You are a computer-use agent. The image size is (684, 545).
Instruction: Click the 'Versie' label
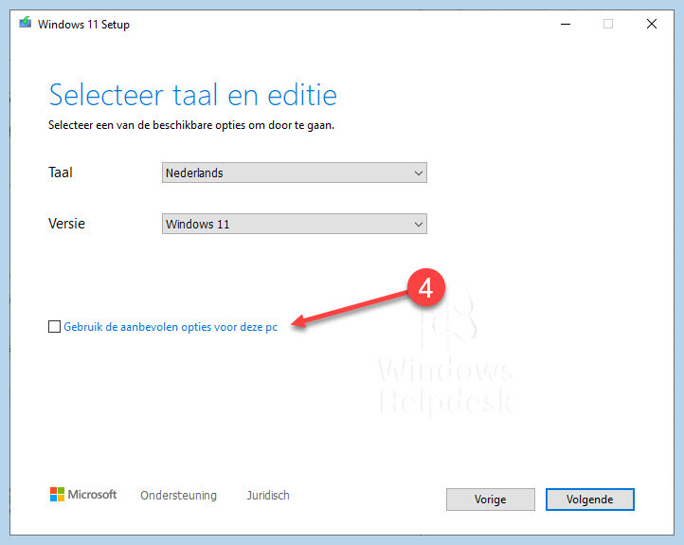(x=66, y=224)
